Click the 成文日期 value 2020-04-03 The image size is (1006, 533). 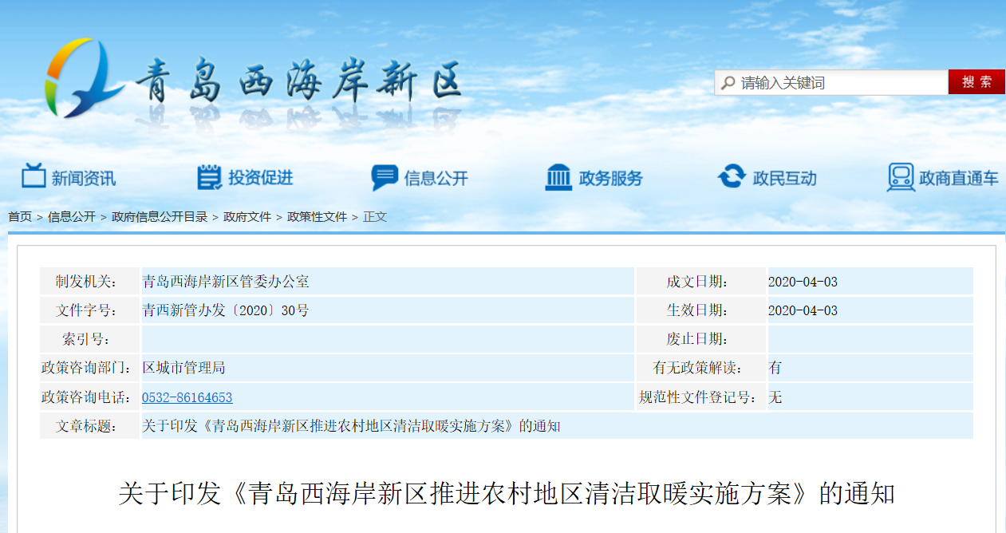(x=803, y=282)
